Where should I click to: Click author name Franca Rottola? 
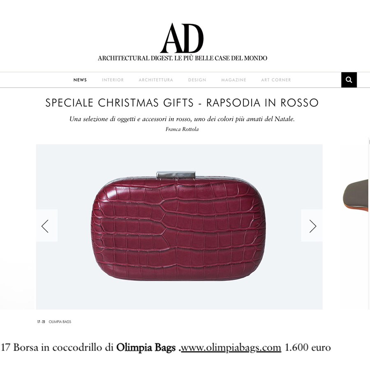[x=182, y=129]
